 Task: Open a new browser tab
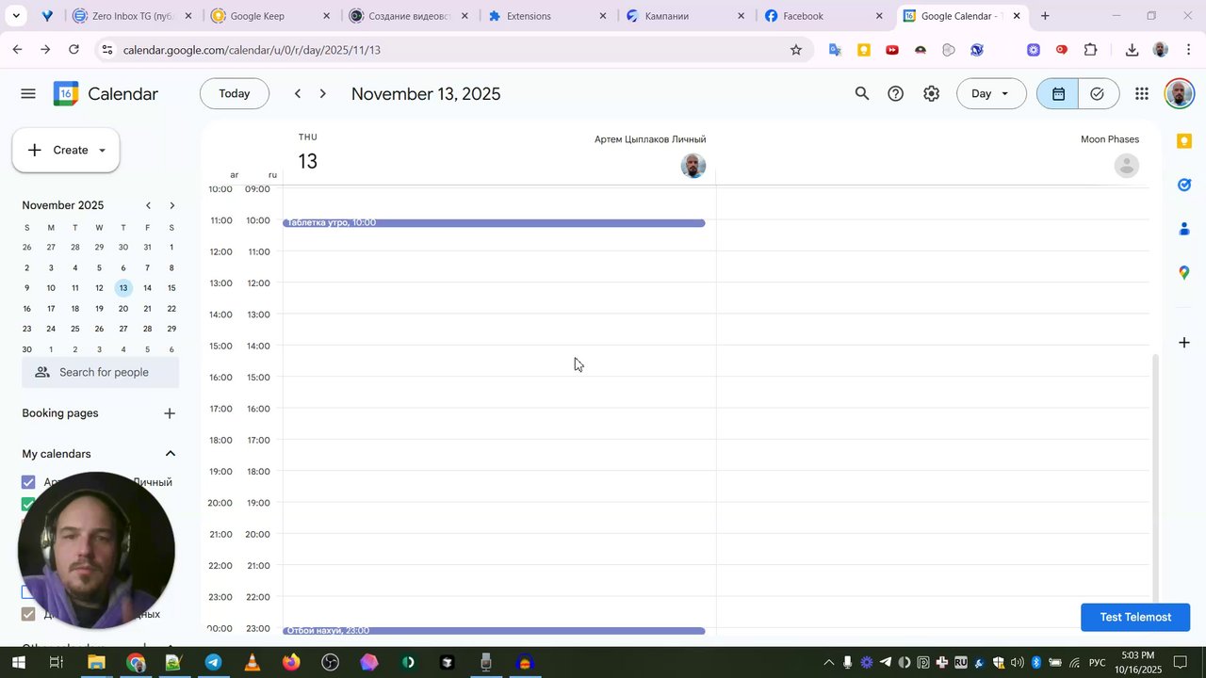(1045, 16)
